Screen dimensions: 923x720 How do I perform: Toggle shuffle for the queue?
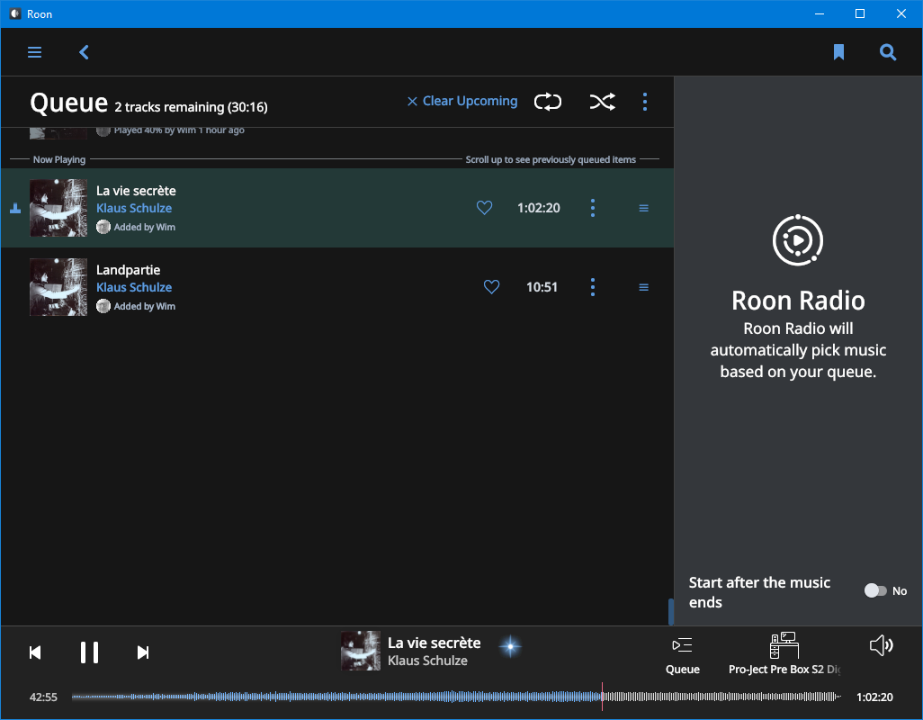point(602,102)
